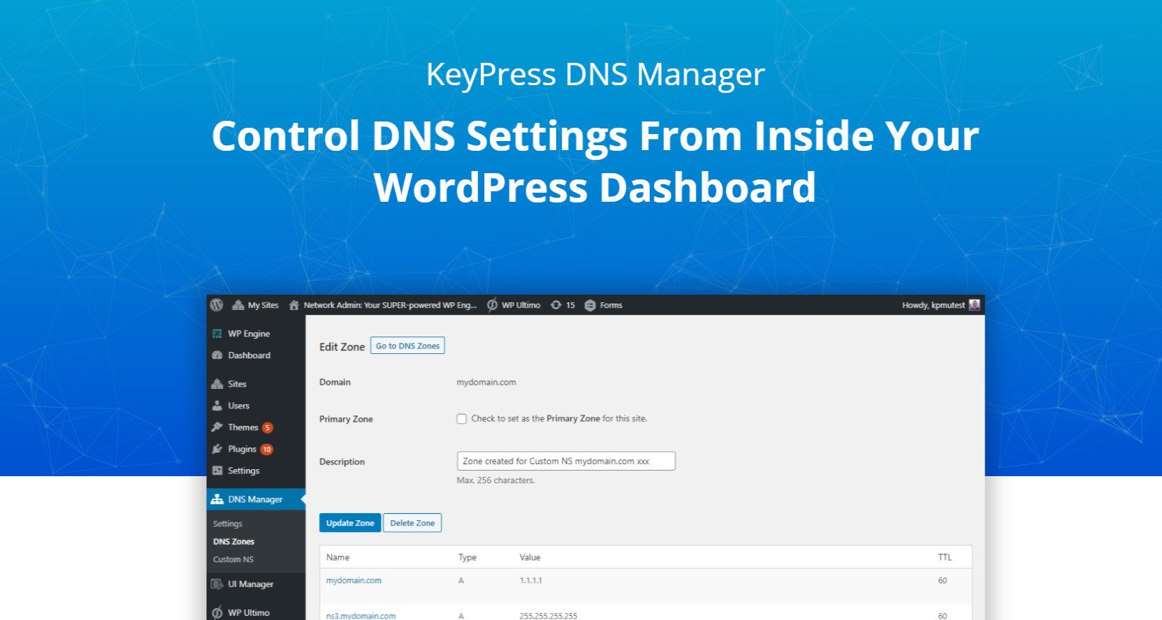This screenshot has width=1162, height=620.
Task: Open the mydomain.com record link
Action: point(354,581)
